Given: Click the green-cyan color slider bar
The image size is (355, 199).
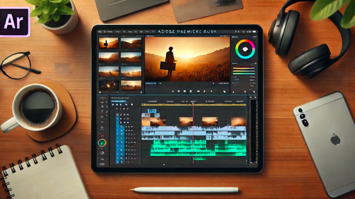Looking at the screenshot, I should pos(244,74).
